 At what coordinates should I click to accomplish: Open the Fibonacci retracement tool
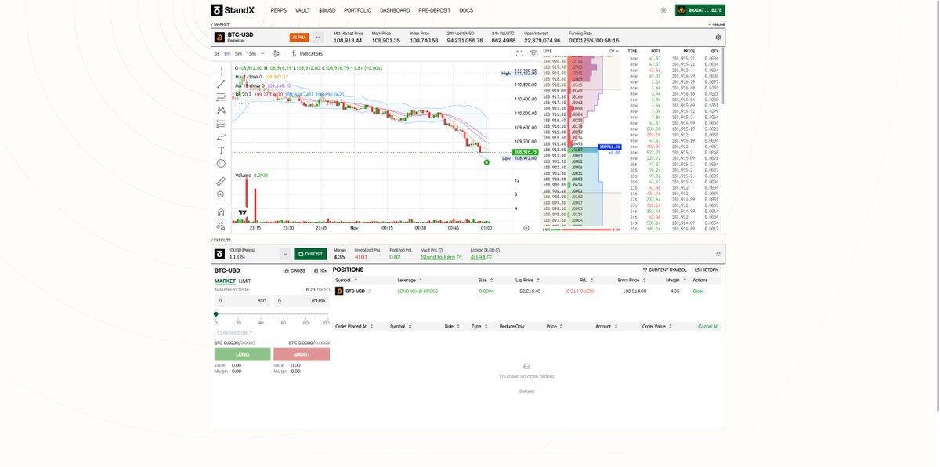click(x=221, y=96)
